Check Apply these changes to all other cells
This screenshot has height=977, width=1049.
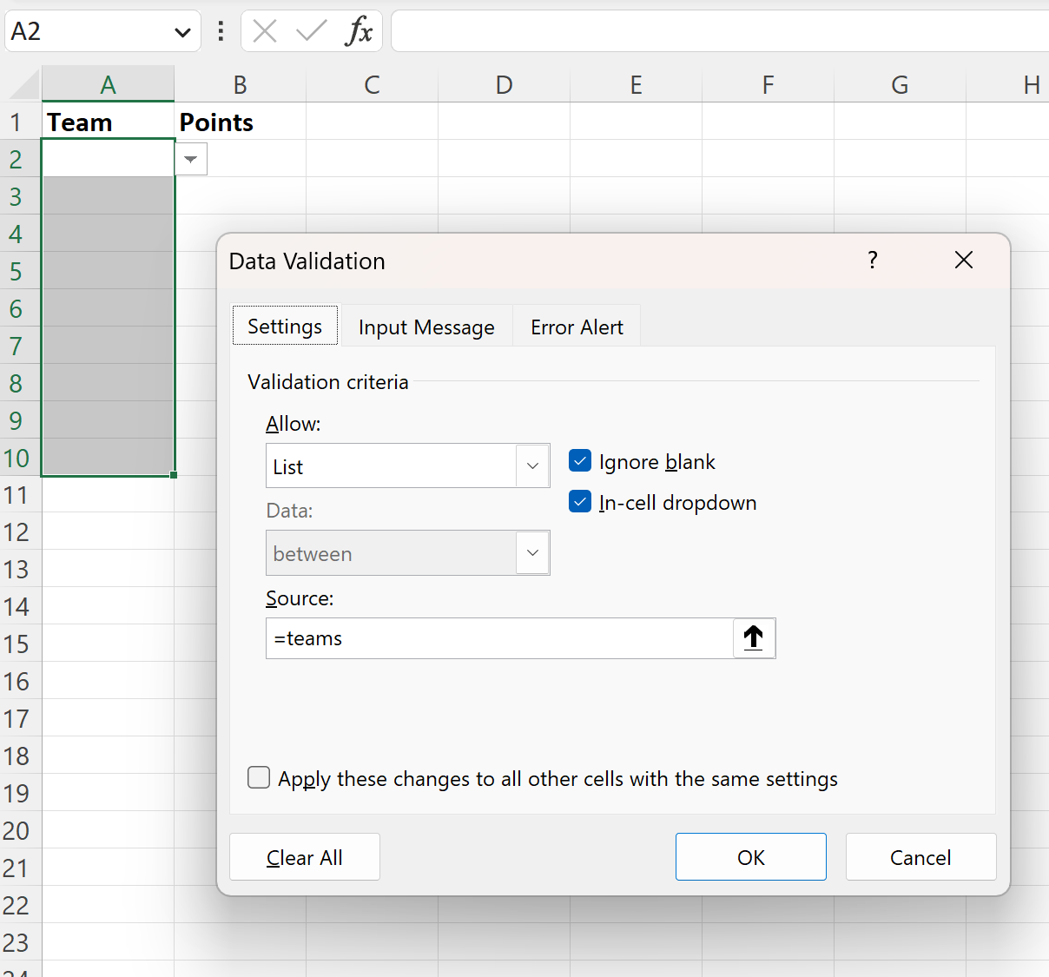pyautogui.click(x=258, y=777)
